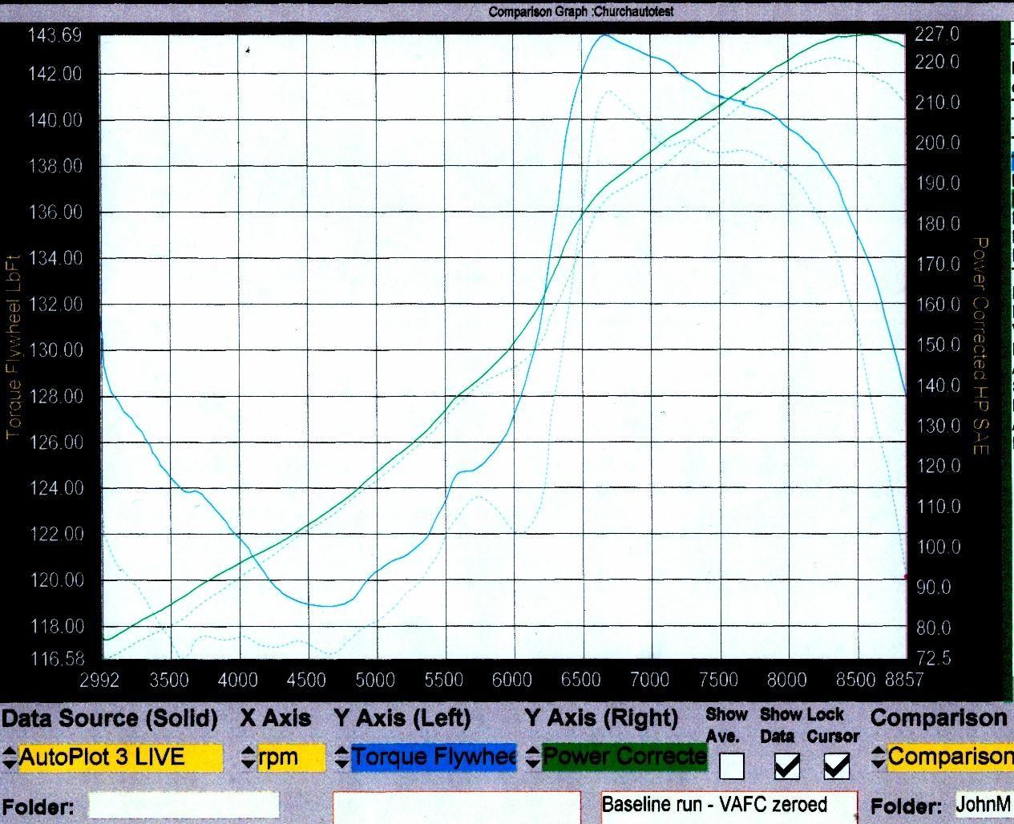Click the 'Baseline run - VAFC zeroed' text box

point(728,806)
